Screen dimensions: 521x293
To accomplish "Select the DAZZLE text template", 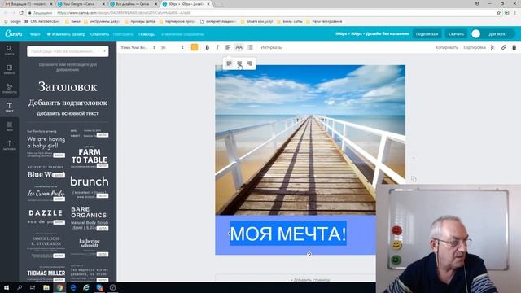I will [46, 216].
